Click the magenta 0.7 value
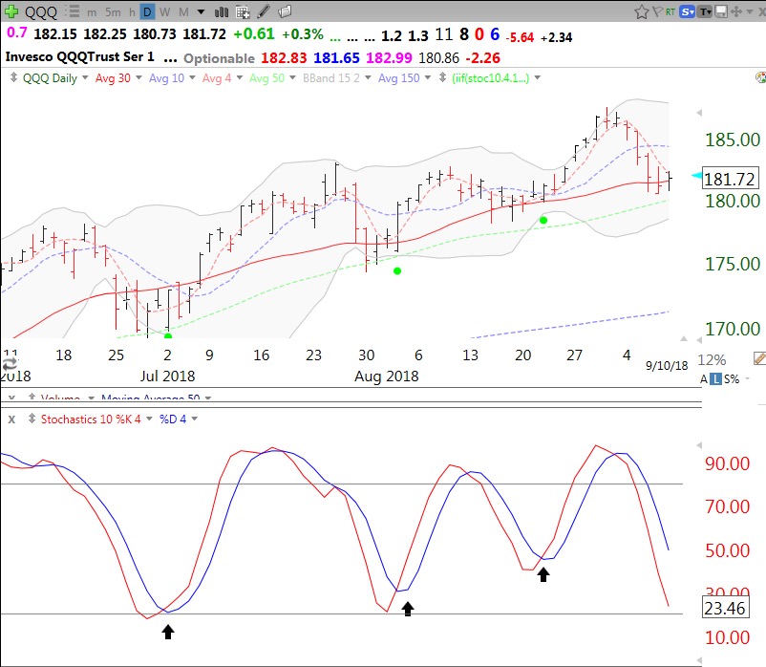The width and height of the screenshot is (766, 667). (16, 32)
